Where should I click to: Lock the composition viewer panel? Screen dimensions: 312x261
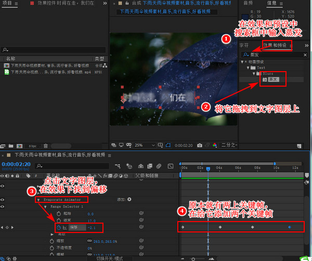(x=127, y=3)
